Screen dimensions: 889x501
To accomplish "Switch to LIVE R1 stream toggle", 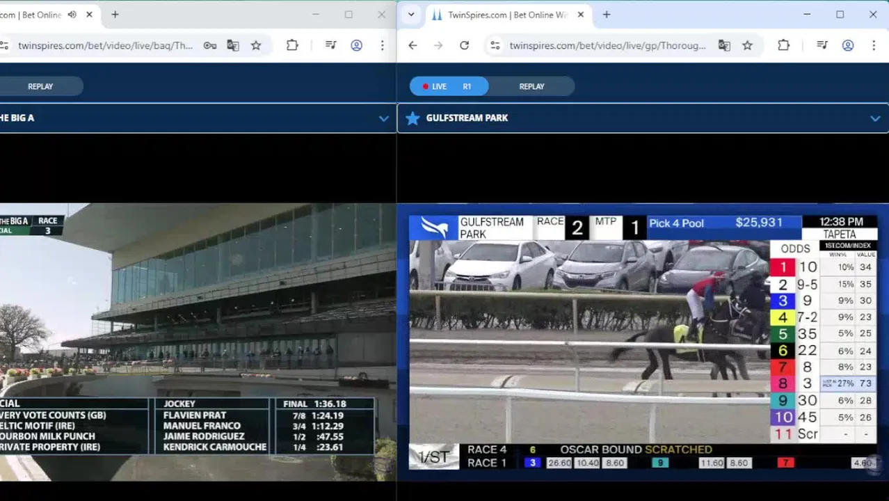I will [449, 86].
